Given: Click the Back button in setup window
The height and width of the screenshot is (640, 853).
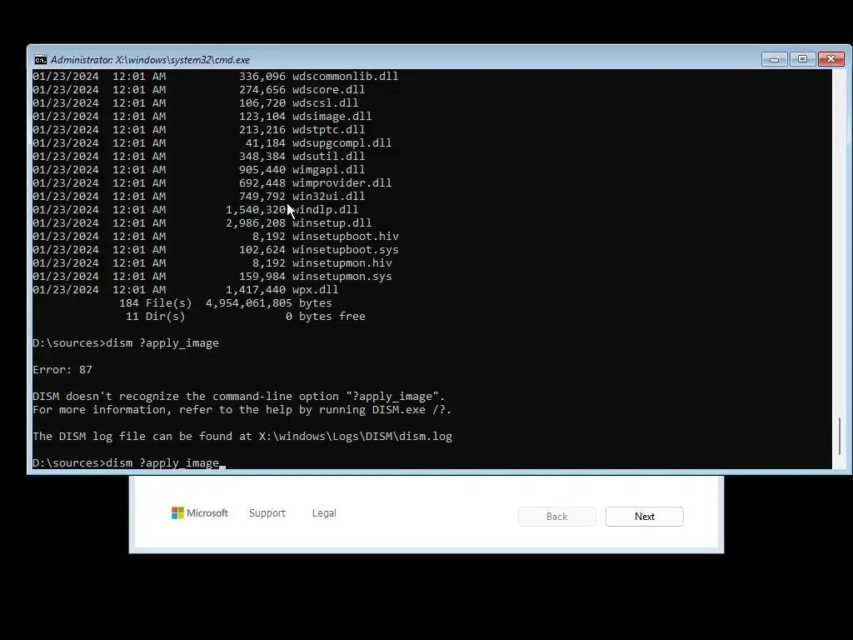Looking at the screenshot, I should click(556, 517).
